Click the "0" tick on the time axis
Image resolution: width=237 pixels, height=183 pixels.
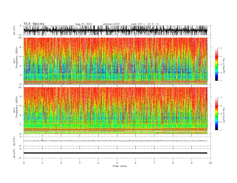pos(24,163)
